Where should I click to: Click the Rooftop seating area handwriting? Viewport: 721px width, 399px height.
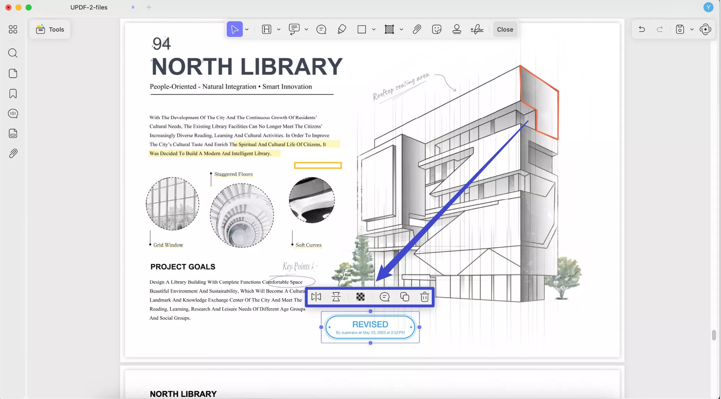401,87
